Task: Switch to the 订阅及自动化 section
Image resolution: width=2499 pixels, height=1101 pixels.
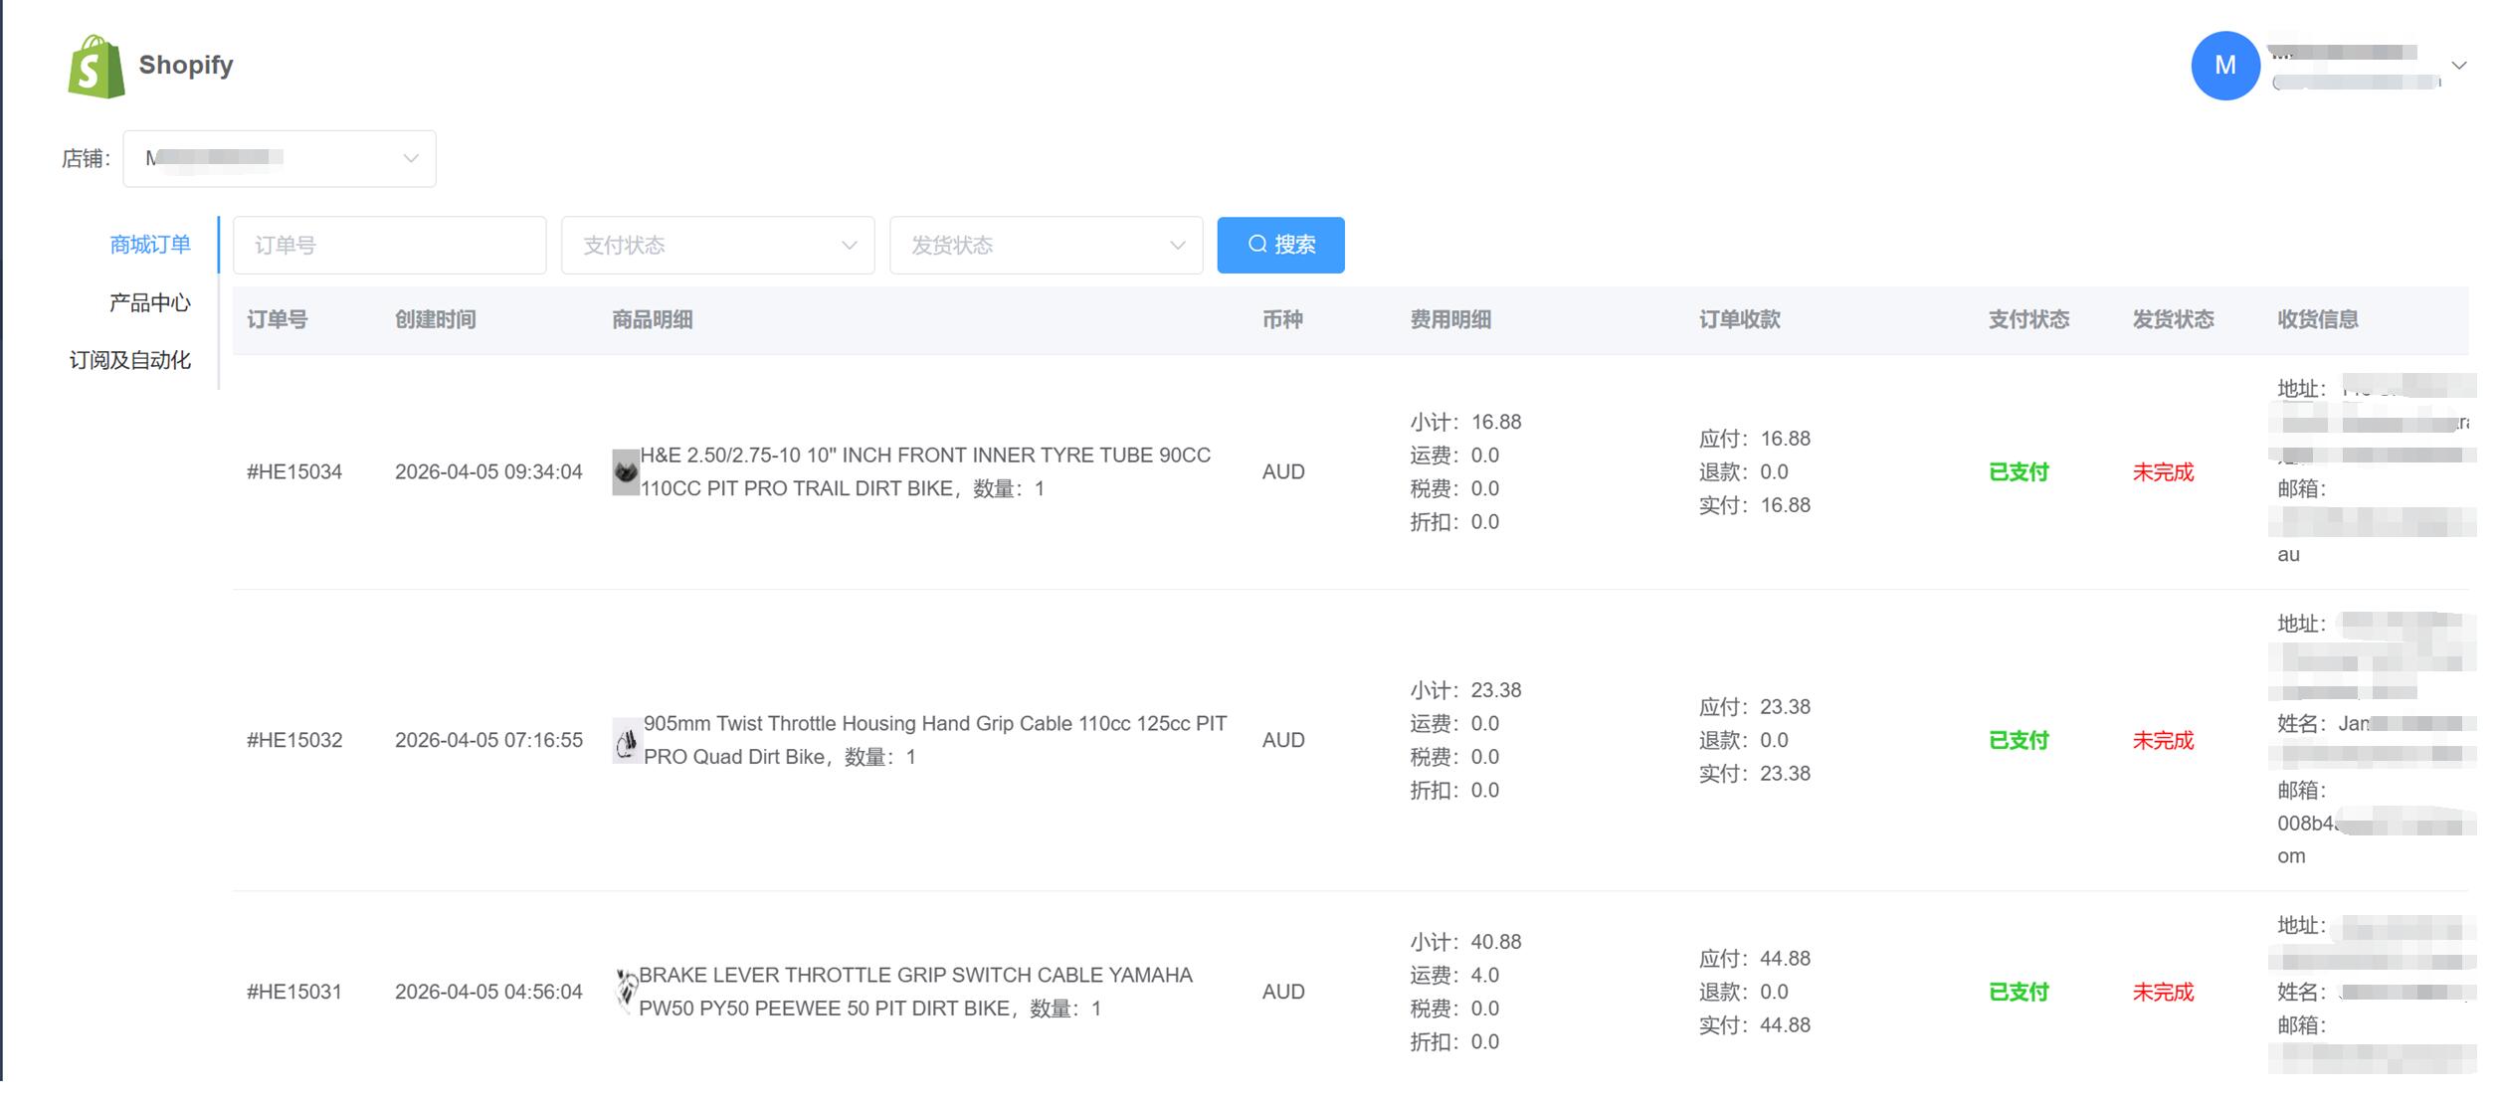Action: (137, 360)
